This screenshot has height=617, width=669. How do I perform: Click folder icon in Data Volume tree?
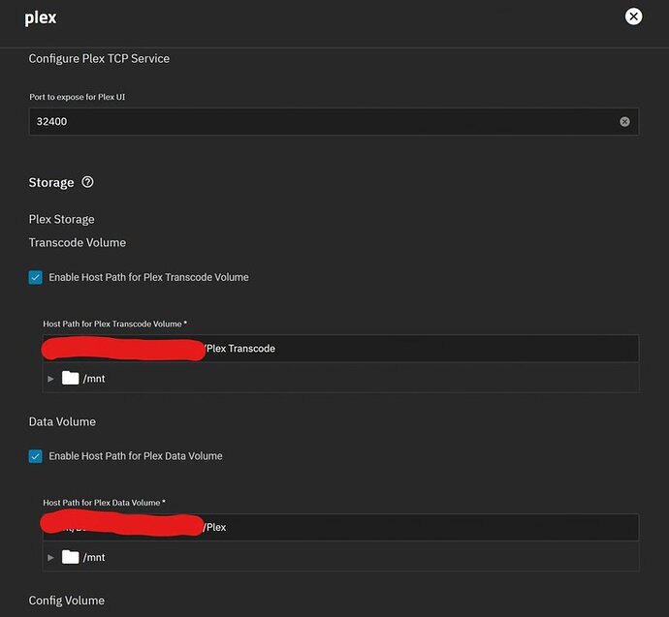70,557
